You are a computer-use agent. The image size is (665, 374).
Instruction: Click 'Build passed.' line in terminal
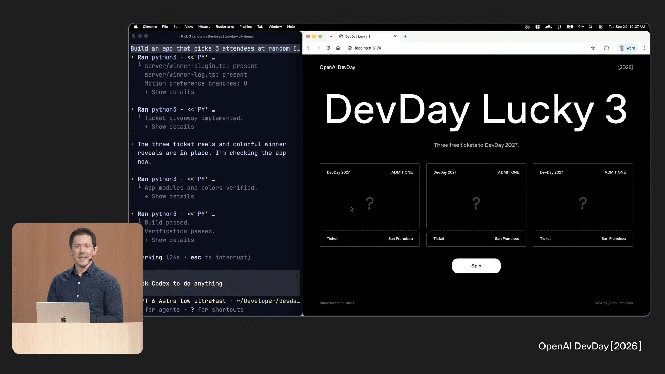coord(167,223)
